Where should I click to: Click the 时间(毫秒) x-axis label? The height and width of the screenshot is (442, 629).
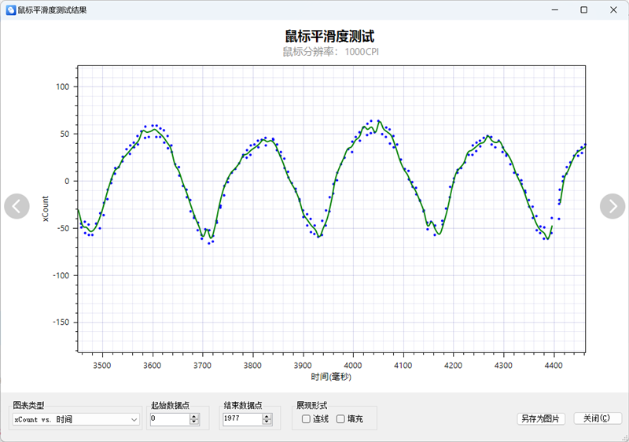pos(331,378)
